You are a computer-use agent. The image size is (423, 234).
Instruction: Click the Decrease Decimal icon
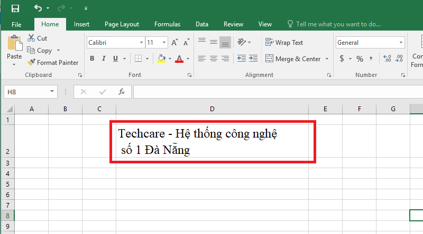click(399, 58)
